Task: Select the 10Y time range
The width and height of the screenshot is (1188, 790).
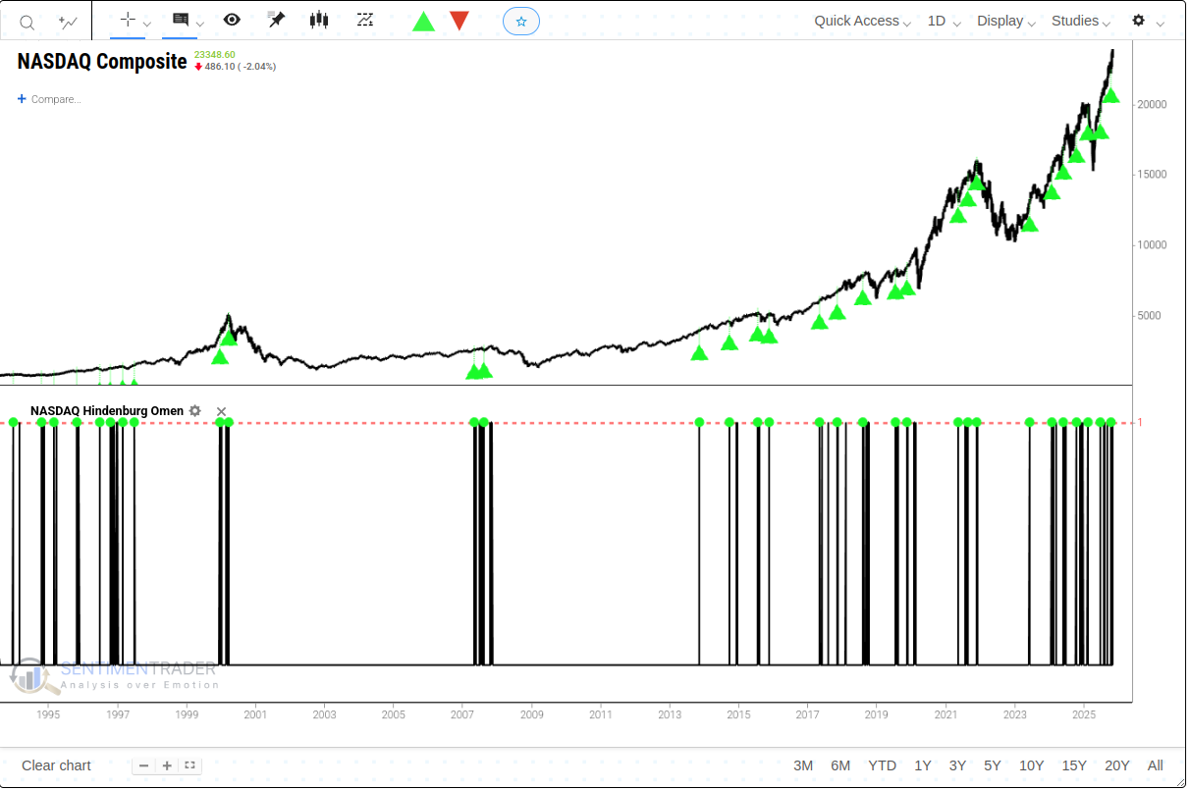Action: click(1031, 765)
